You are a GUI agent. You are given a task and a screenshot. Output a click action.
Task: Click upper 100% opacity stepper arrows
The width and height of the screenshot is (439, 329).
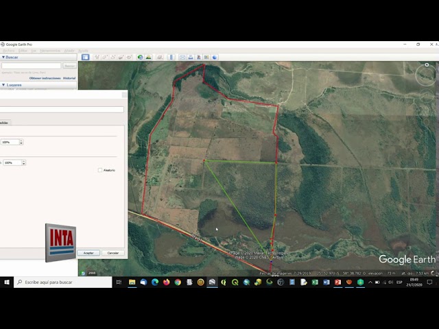tap(21, 142)
